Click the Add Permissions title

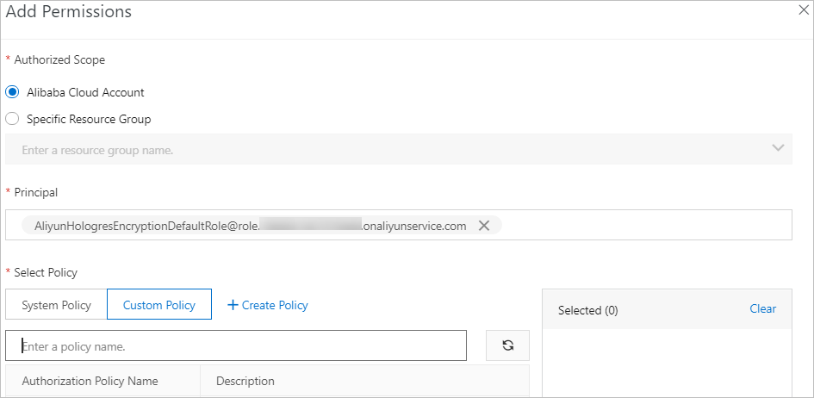pyautogui.click(x=69, y=11)
